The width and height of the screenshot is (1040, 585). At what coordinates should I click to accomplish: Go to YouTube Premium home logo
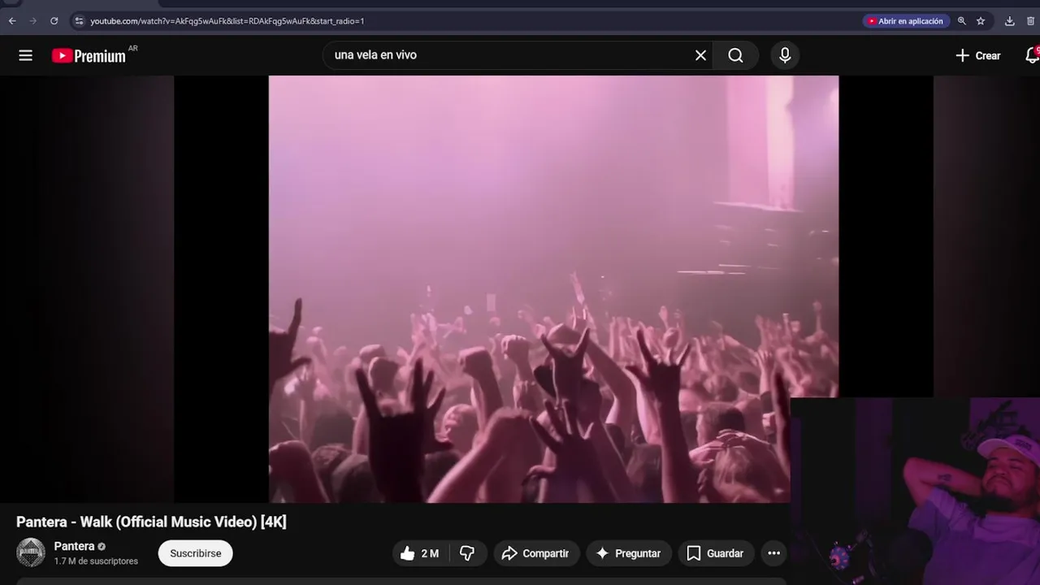[x=89, y=55]
